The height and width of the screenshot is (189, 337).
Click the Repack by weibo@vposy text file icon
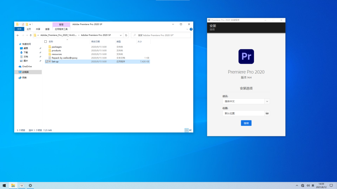50,58
